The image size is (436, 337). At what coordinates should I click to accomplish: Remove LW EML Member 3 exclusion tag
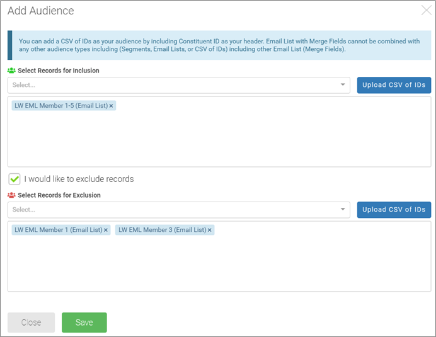tap(210, 231)
